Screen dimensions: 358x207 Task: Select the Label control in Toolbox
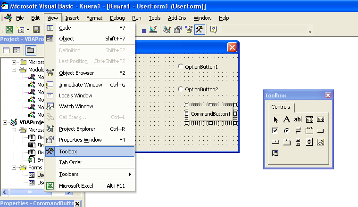click(286, 119)
